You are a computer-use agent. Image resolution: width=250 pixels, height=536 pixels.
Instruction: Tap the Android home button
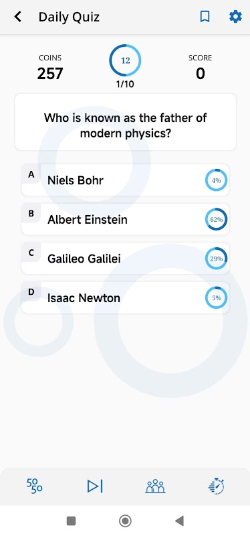(125, 521)
